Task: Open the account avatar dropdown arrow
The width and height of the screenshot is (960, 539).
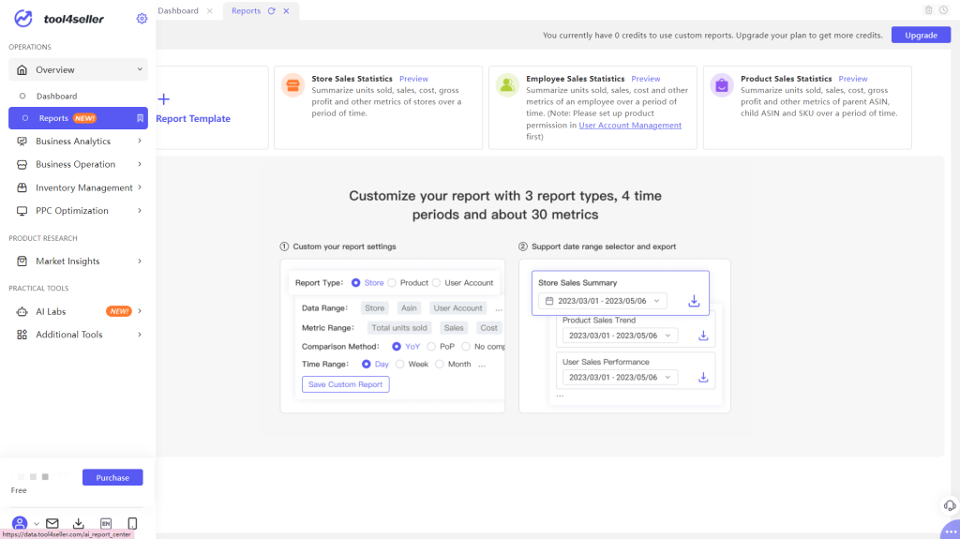Action: click(x=37, y=524)
